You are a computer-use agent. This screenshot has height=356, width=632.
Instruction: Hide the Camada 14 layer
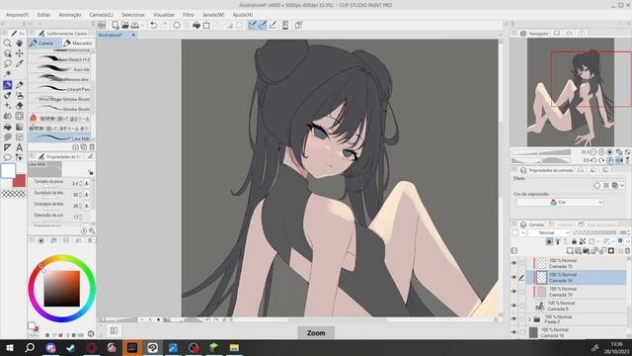coord(513,277)
